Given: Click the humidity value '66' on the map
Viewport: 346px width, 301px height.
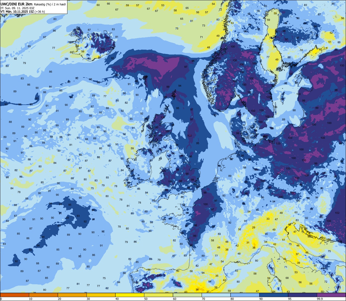Looking at the screenshot, I should (x=108, y=4).
